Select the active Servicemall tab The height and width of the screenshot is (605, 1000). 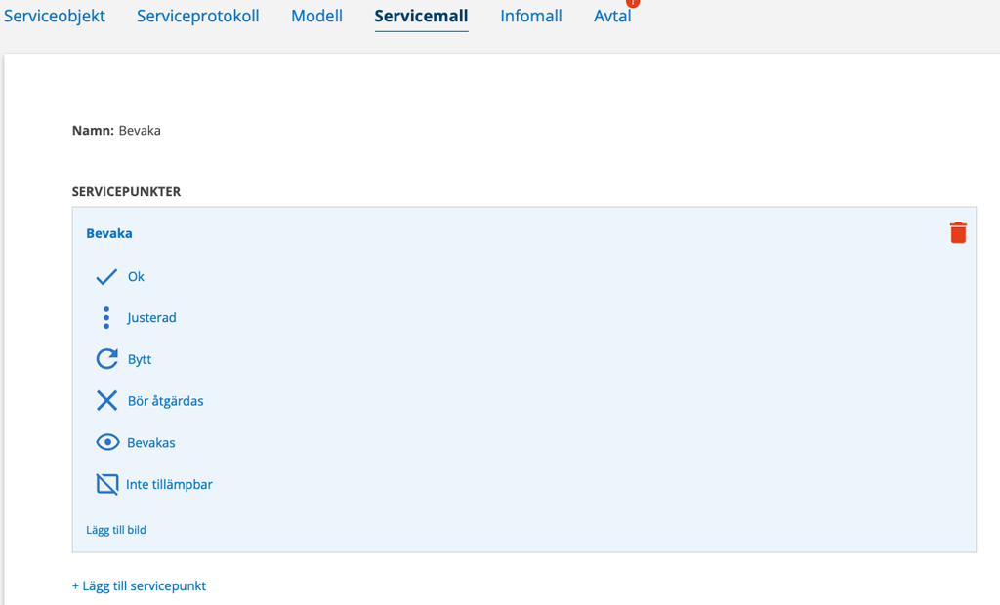click(x=421, y=17)
